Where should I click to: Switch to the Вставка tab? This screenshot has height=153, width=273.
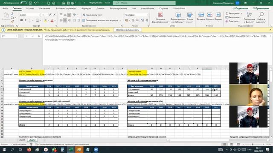coord(30,8)
